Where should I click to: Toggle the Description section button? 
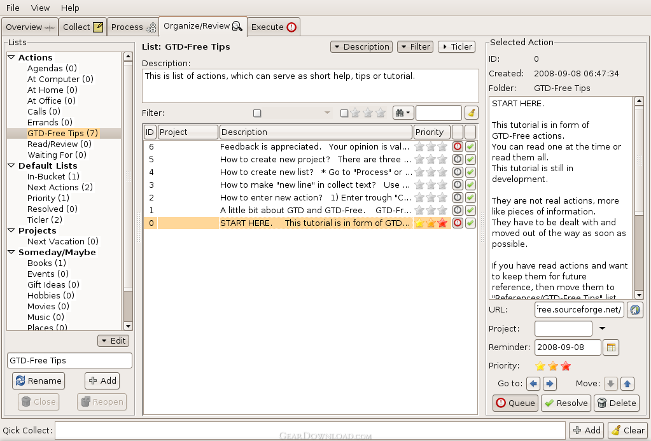point(361,47)
